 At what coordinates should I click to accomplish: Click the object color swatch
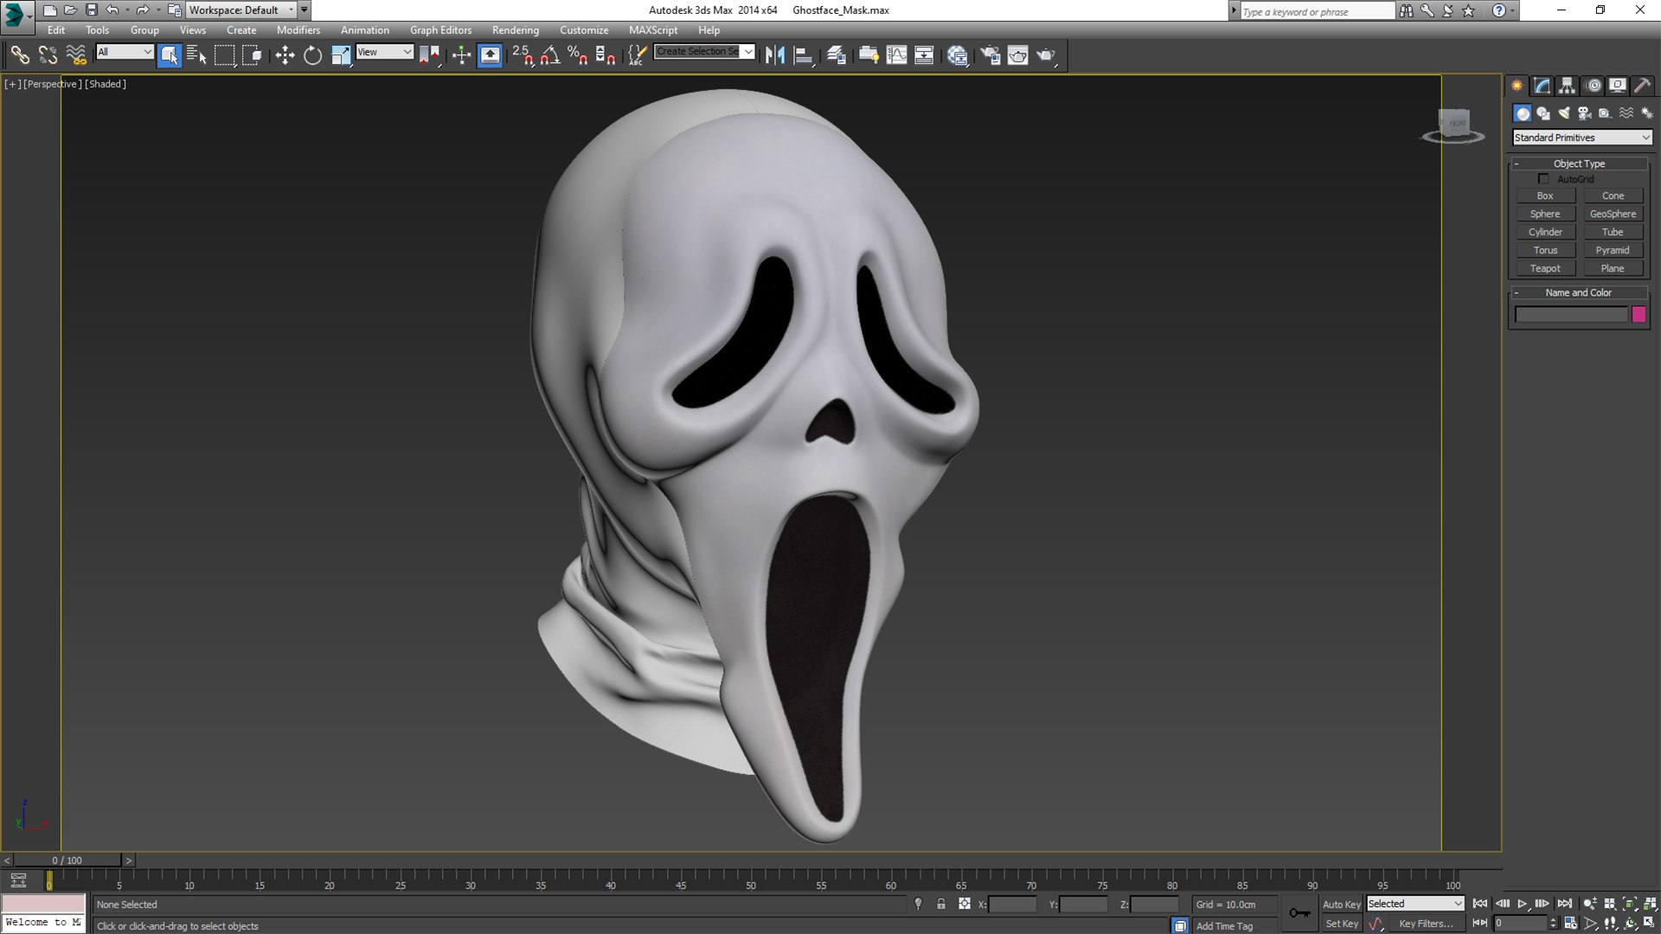tap(1639, 315)
